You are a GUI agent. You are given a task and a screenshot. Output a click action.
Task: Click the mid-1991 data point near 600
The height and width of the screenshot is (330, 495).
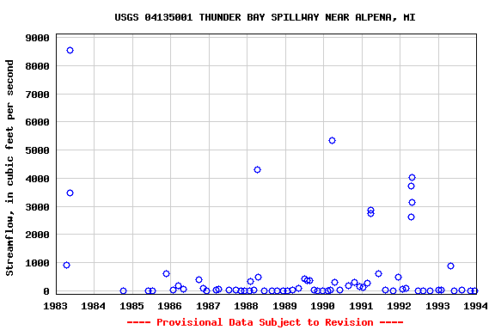click(x=378, y=273)
